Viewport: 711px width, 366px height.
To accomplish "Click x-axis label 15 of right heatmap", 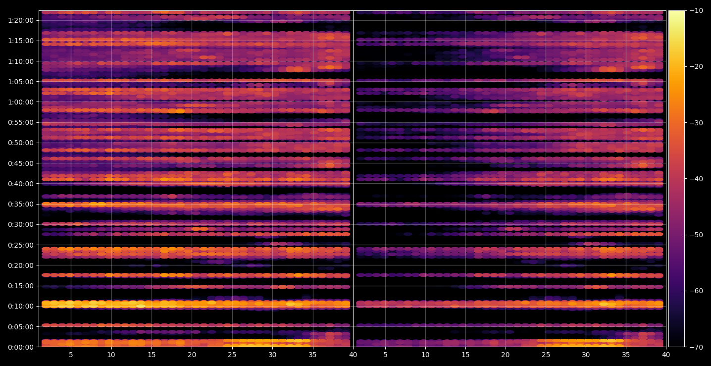I will [465, 355].
